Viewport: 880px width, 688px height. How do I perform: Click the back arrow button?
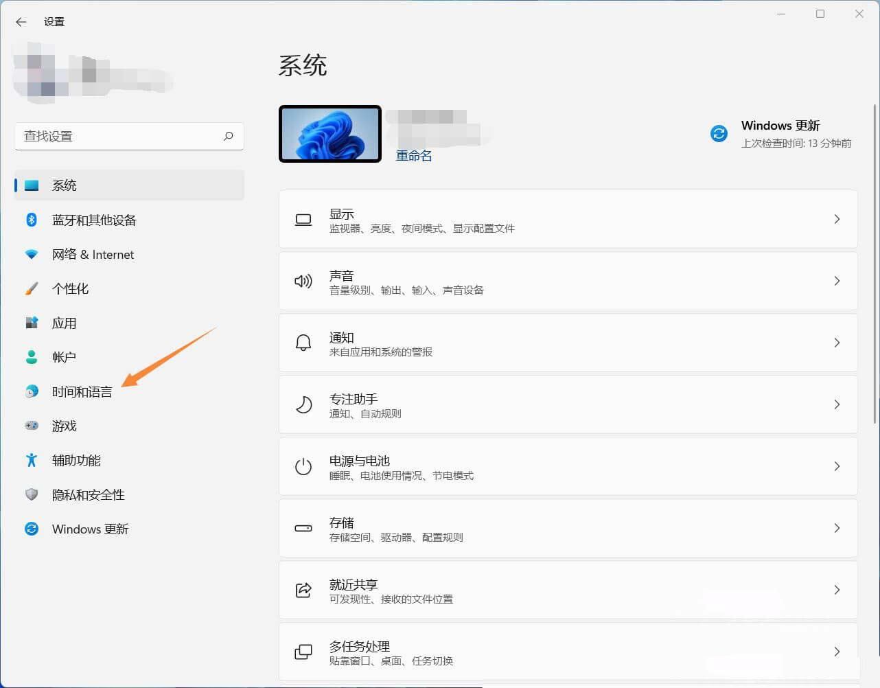click(x=21, y=21)
